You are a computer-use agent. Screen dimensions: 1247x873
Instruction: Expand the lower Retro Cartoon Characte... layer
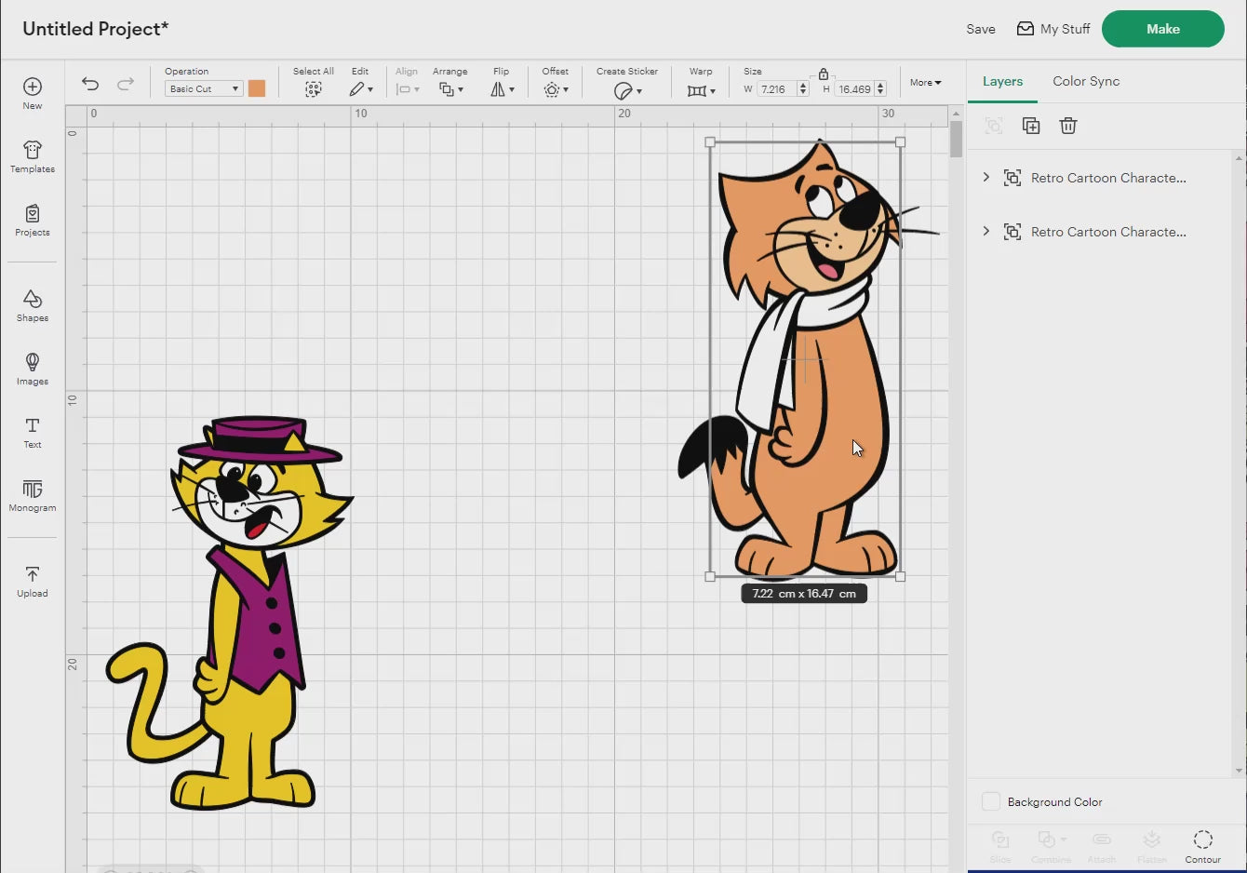[986, 231]
